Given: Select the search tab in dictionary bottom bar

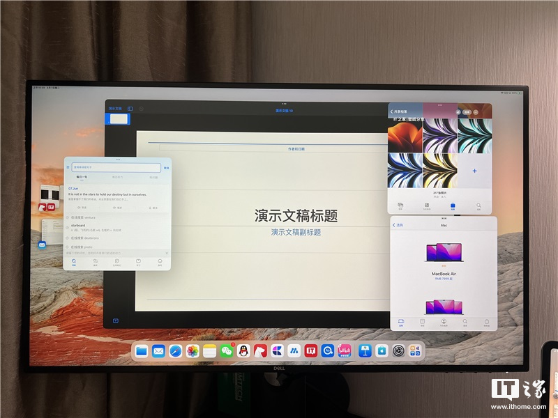Looking at the screenshot, I should (74, 263).
